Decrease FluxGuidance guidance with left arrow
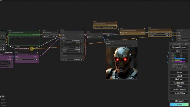The width and height of the screenshot is (190, 107). pyautogui.click(x=44, y=37)
